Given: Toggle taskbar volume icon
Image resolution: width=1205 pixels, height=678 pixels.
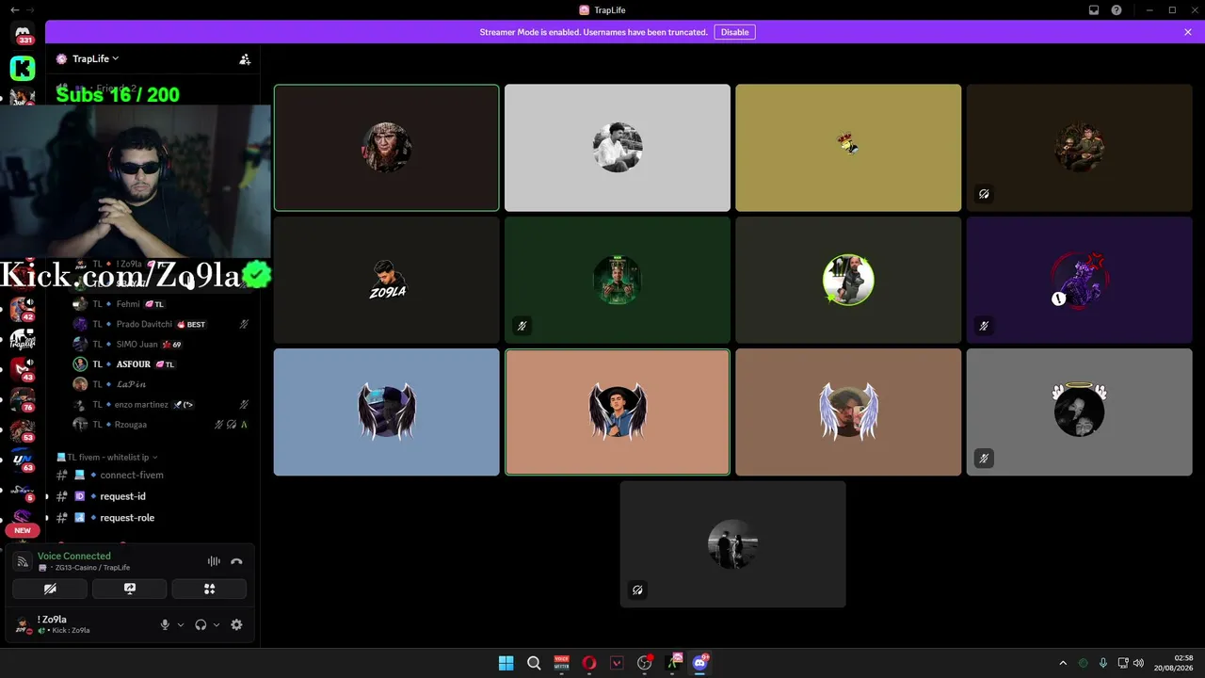Looking at the screenshot, I should pos(1139,663).
